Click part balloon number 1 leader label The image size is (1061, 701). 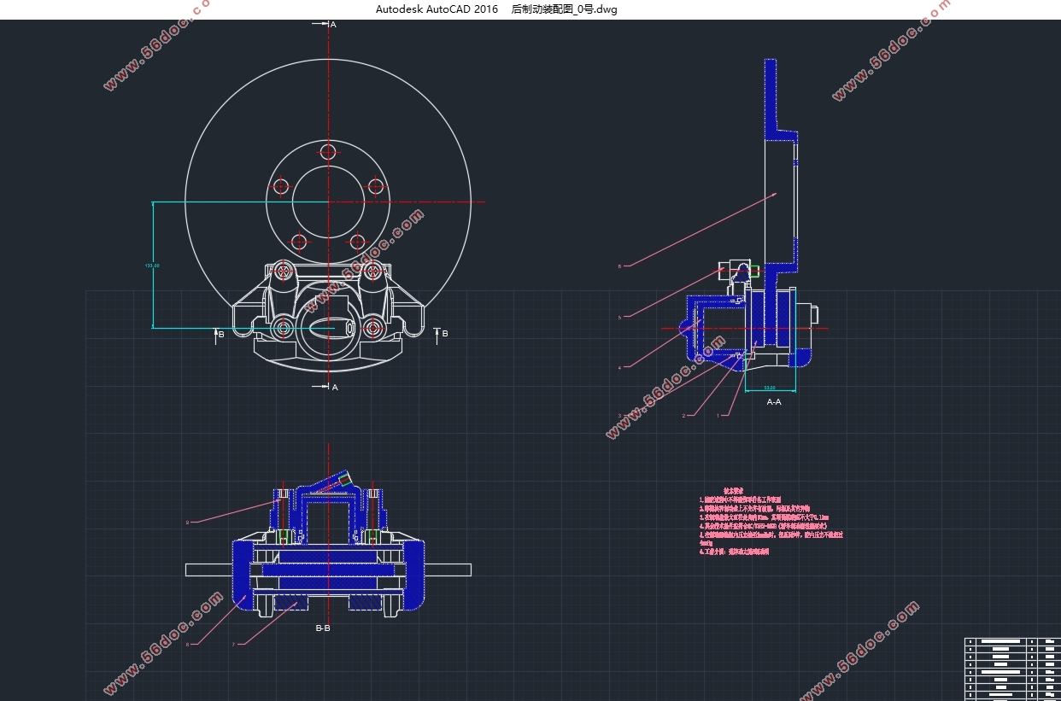[718, 416]
